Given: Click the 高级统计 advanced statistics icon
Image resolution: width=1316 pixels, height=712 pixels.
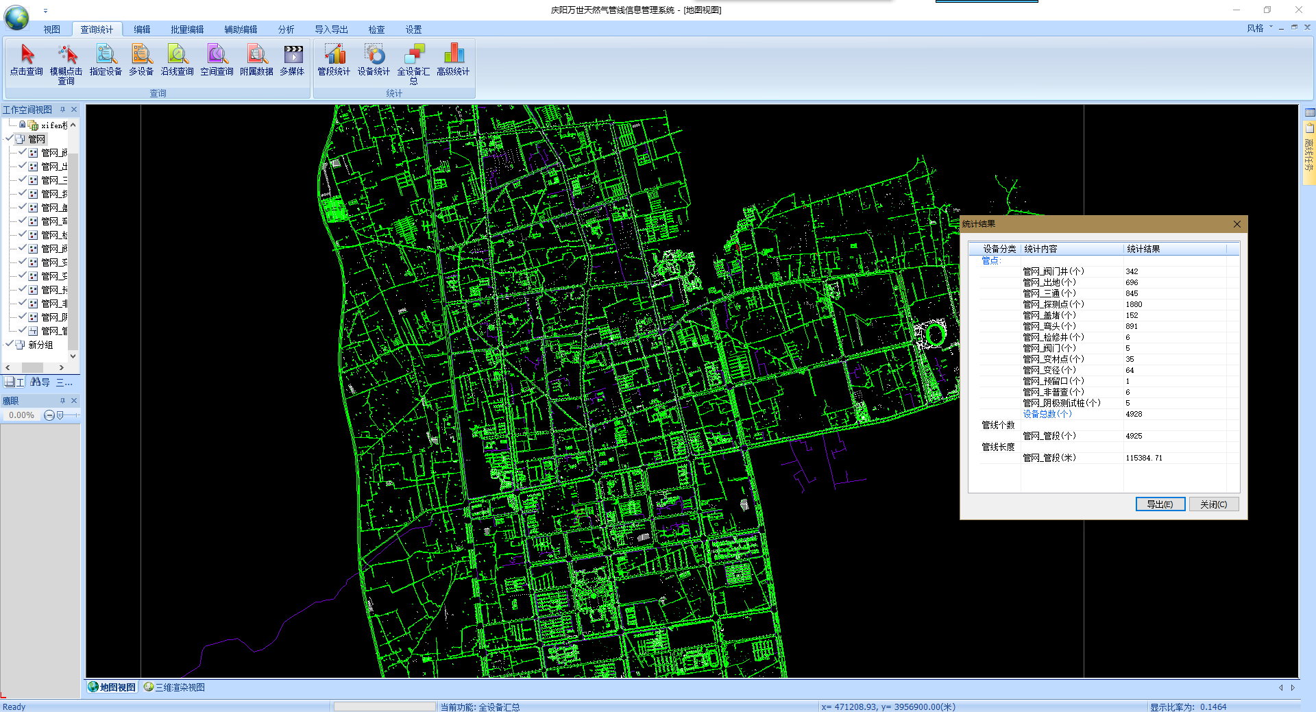Looking at the screenshot, I should (x=453, y=60).
